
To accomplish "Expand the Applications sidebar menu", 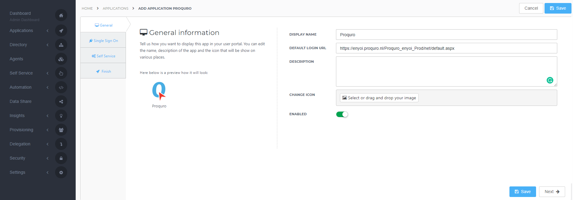I will click(48, 30).
